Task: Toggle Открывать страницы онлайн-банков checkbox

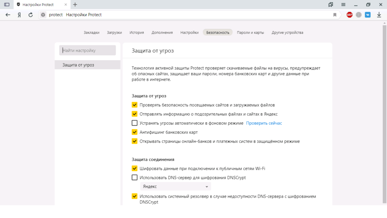Action: pyautogui.click(x=135, y=141)
